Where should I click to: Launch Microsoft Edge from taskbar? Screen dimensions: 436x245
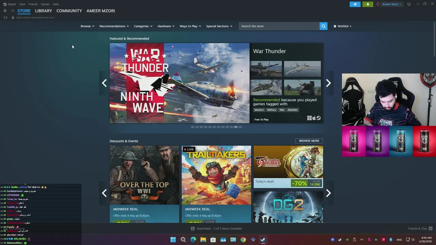tap(193, 240)
